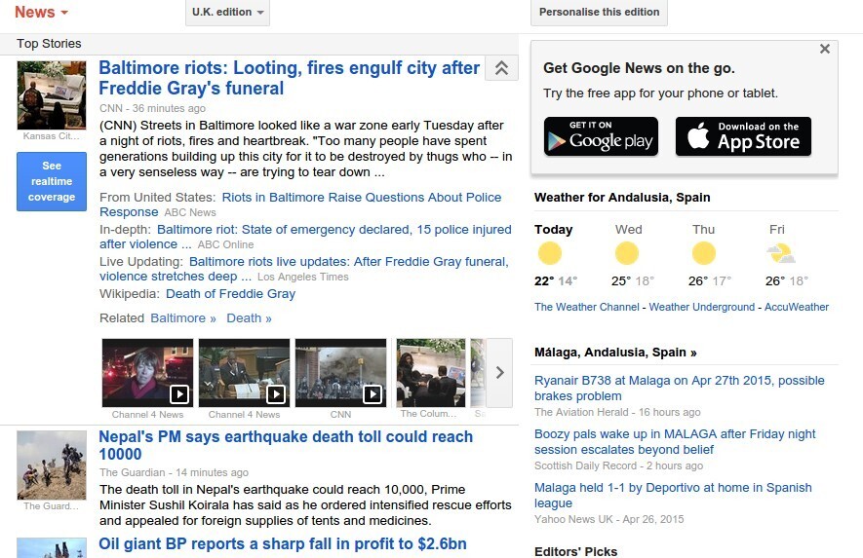
Task: Click The Guardian - 14 minutes ago byline
Action: [x=174, y=472]
